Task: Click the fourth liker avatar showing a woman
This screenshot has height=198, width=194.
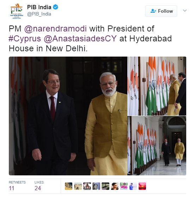Action: [x=96, y=186]
